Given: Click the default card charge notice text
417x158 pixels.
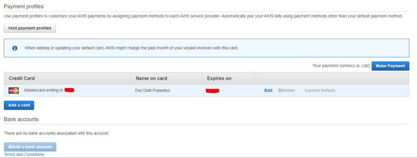Looking at the screenshot, I should pos(132,48).
